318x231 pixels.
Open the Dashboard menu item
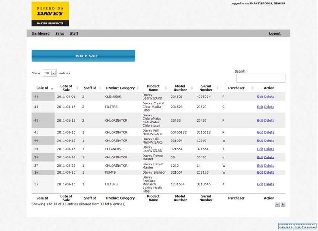point(40,33)
